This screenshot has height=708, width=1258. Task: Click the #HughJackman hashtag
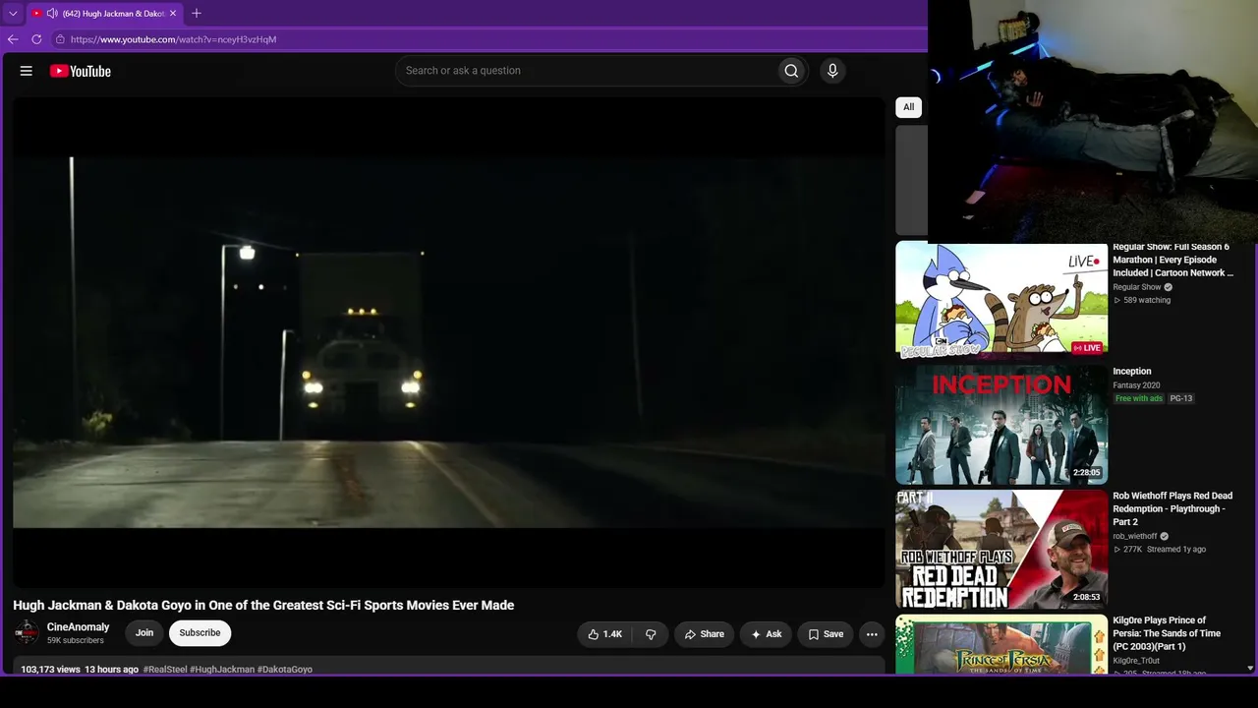pos(222,670)
